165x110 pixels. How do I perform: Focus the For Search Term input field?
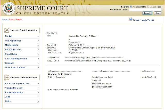pyautogui.click(x=145, y=10)
